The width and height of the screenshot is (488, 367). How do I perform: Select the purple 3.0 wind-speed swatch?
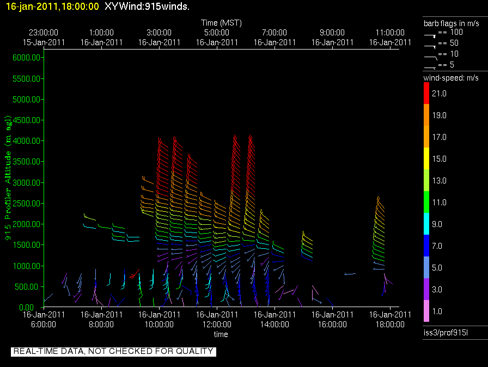[426, 289]
